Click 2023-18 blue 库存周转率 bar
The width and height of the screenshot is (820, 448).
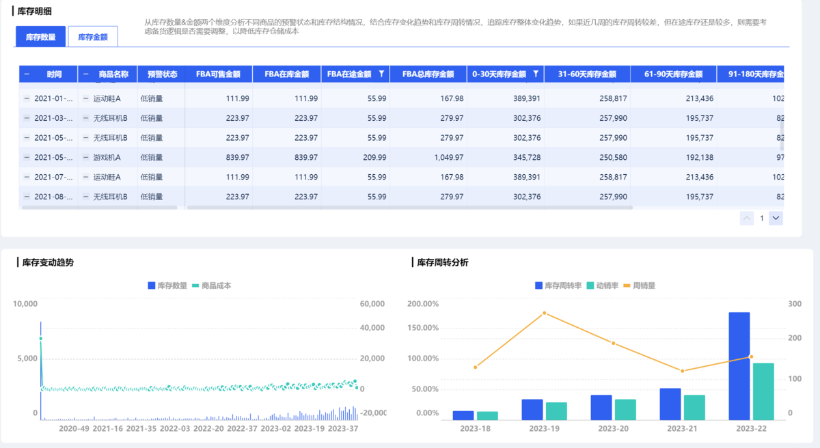coord(463,415)
